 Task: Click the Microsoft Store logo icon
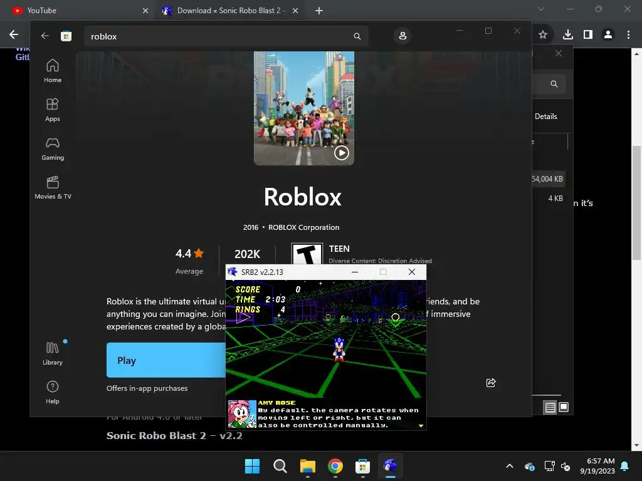click(x=66, y=36)
